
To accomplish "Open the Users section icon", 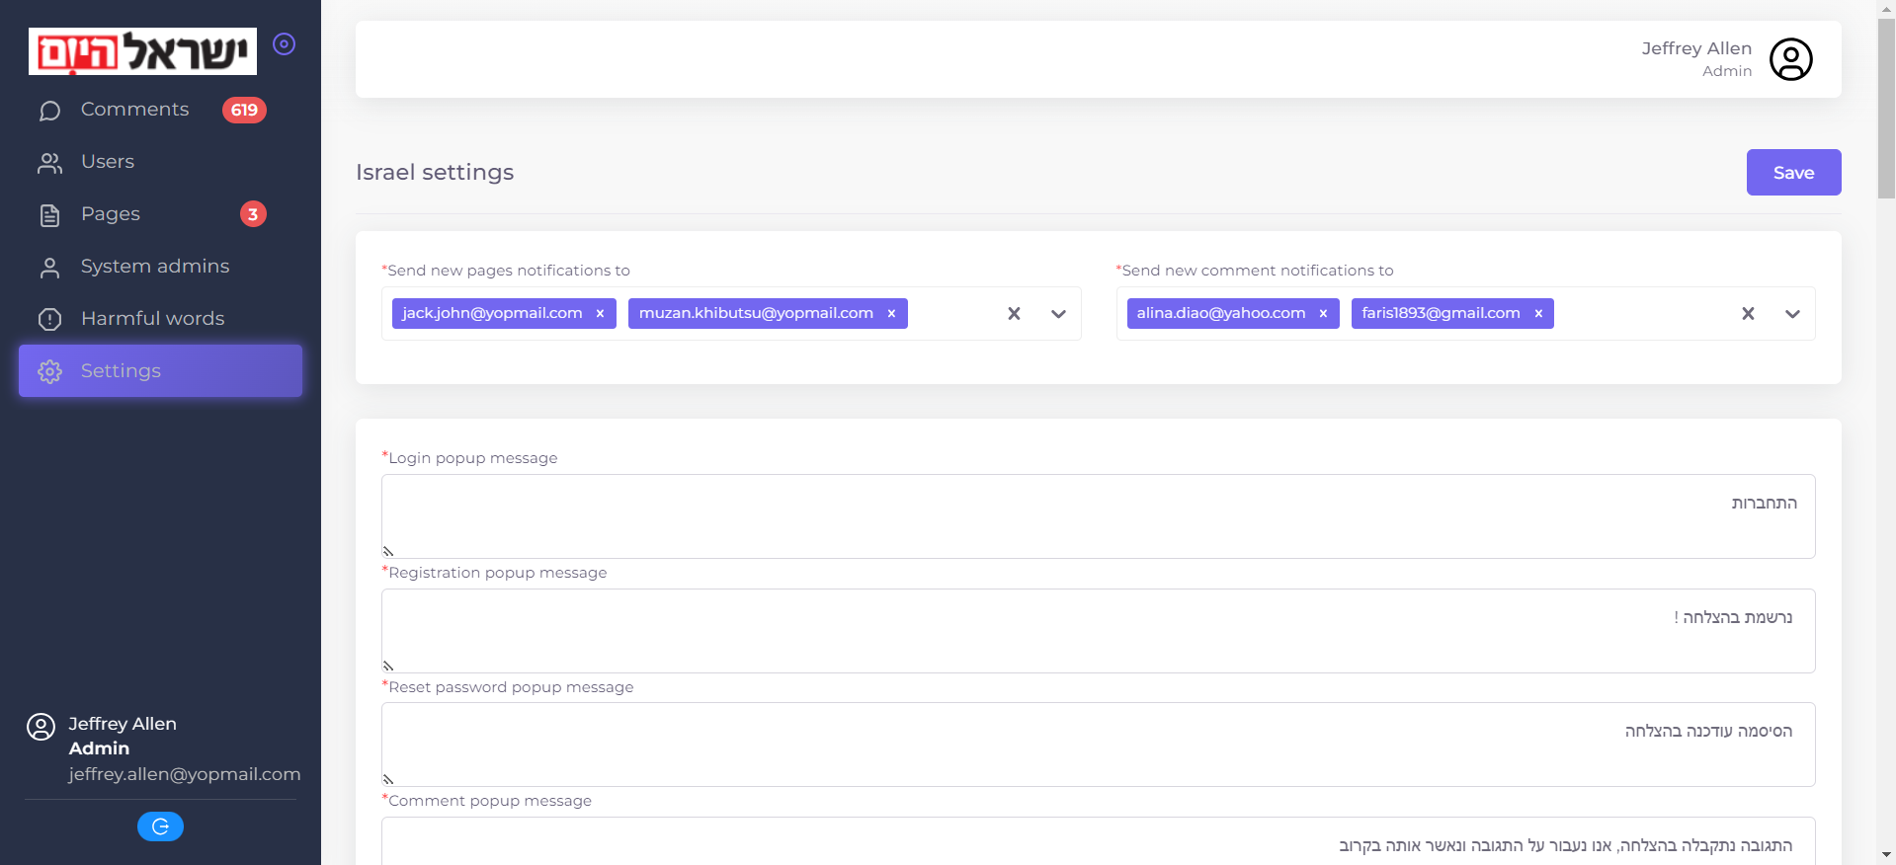I will tap(49, 163).
